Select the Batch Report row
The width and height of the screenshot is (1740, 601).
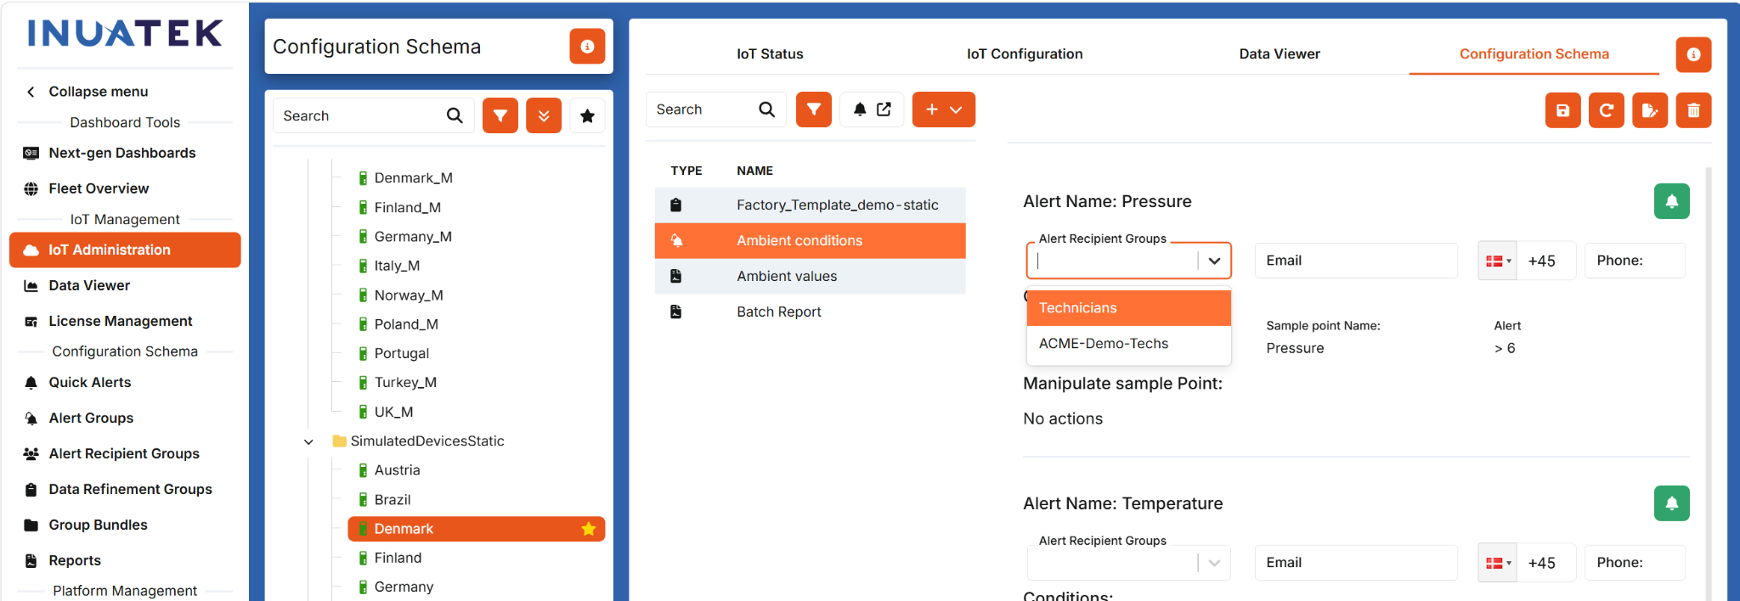click(811, 312)
